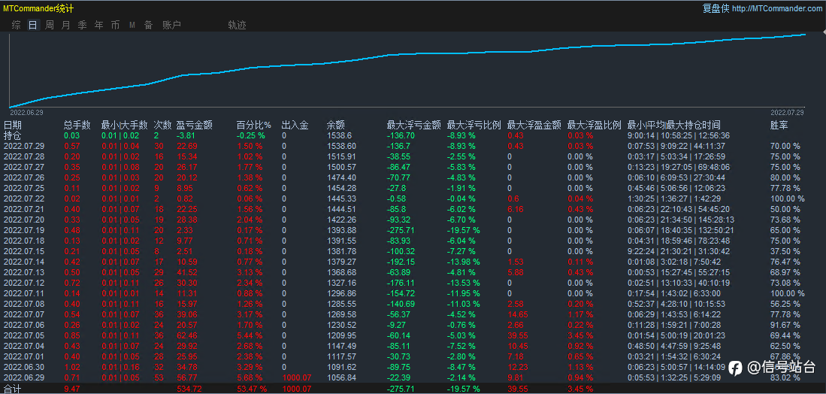Open the MTCommander.com website link
Screen dimensions: 826x394
pos(776,9)
